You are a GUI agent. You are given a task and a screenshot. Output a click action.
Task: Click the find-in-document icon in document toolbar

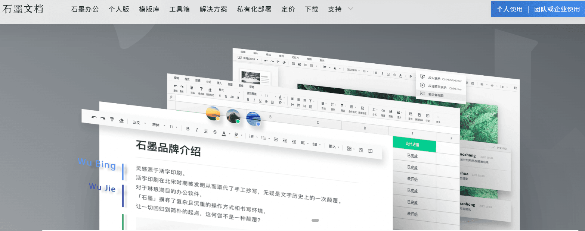coord(361,150)
